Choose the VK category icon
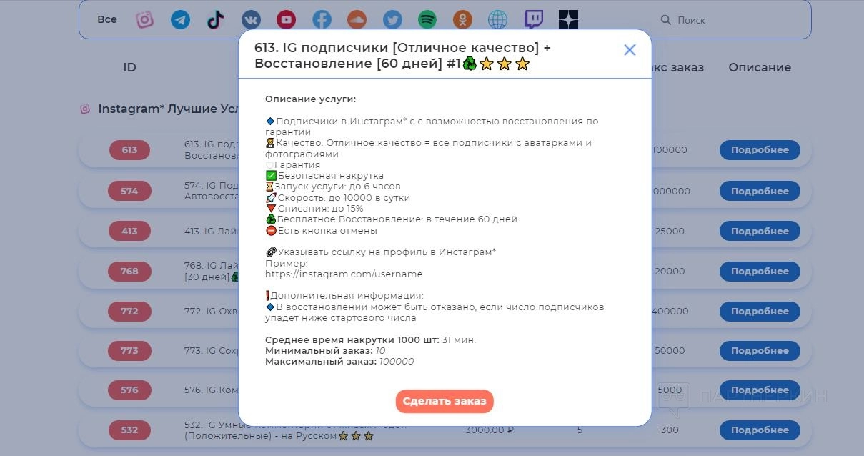864x456 pixels. click(251, 20)
